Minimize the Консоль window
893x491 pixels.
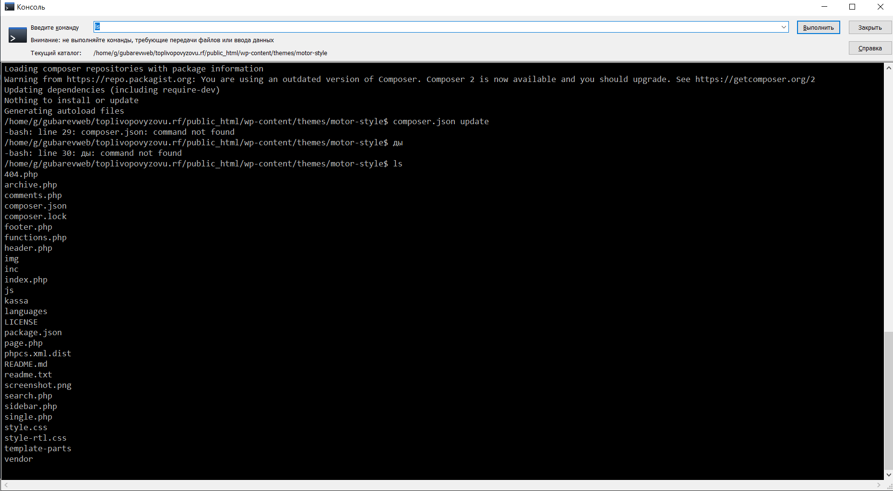(x=824, y=7)
